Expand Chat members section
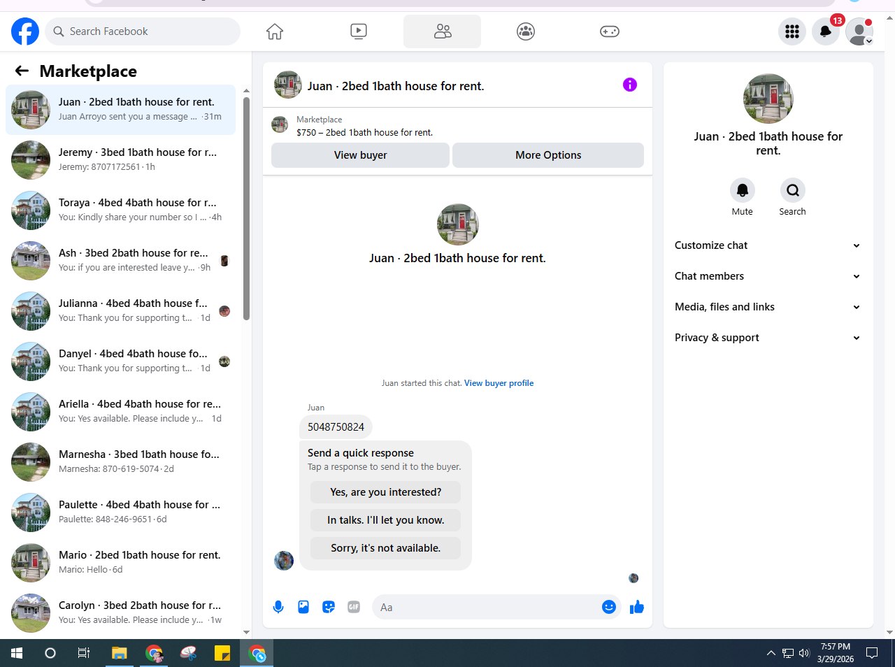Viewport: 895px width, 667px height. point(768,276)
